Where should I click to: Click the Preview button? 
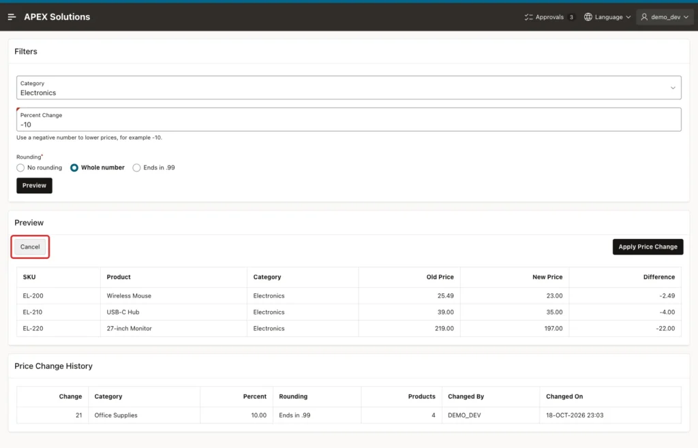pyautogui.click(x=34, y=185)
